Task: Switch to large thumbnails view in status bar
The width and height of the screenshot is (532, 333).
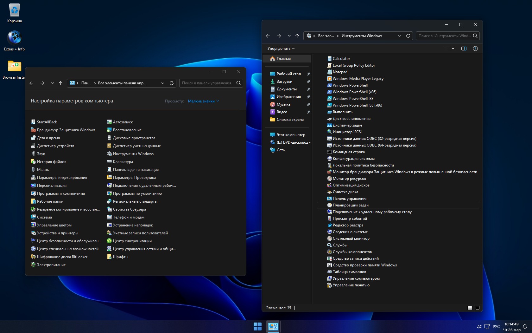Action: [478, 308]
